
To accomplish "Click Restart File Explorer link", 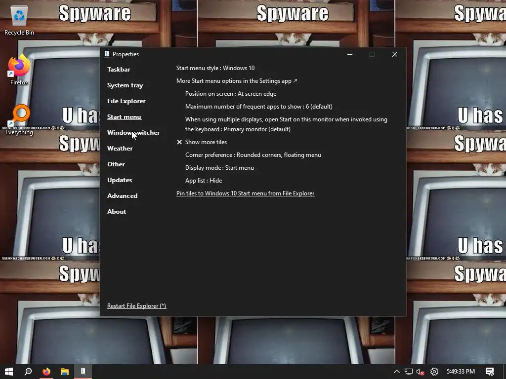I will point(136,306).
